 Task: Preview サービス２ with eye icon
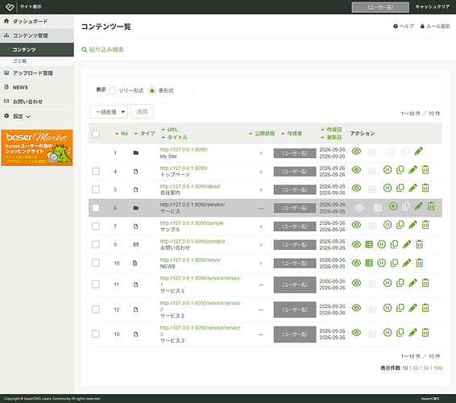pyautogui.click(x=356, y=308)
